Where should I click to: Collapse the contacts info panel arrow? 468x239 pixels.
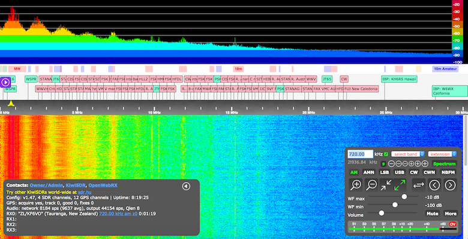(x=186, y=186)
